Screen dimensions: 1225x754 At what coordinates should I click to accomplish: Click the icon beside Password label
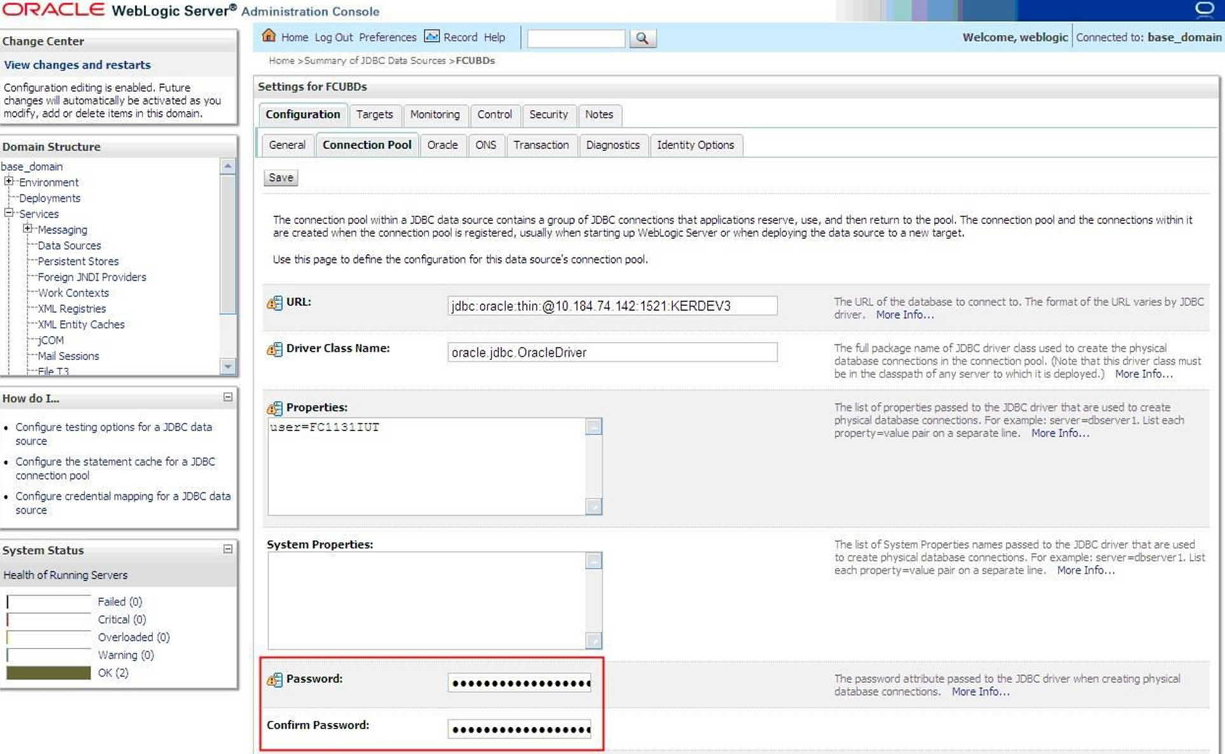[275, 680]
